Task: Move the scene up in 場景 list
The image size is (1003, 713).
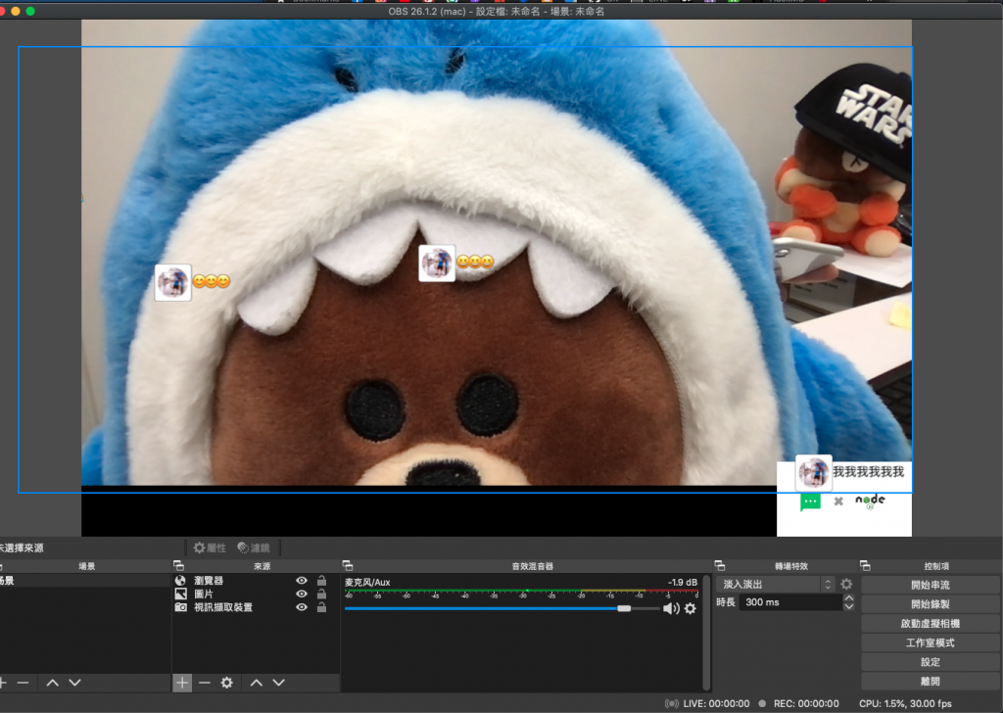Action: tap(53, 683)
